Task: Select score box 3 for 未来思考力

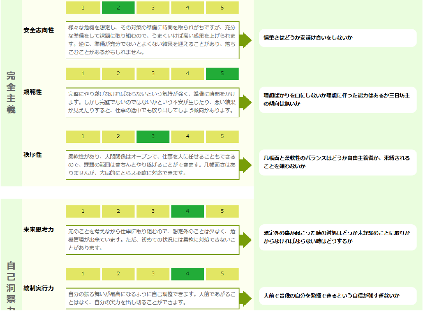Action: 153,211
